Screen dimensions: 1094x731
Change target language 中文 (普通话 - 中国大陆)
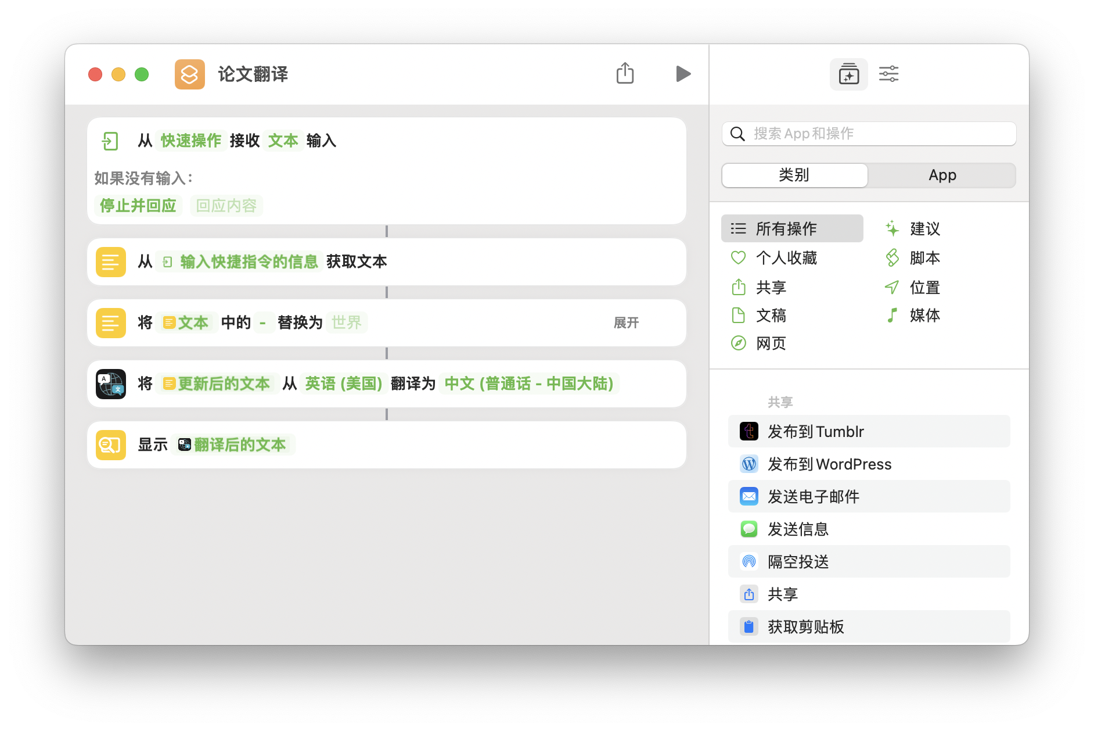tap(529, 384)
